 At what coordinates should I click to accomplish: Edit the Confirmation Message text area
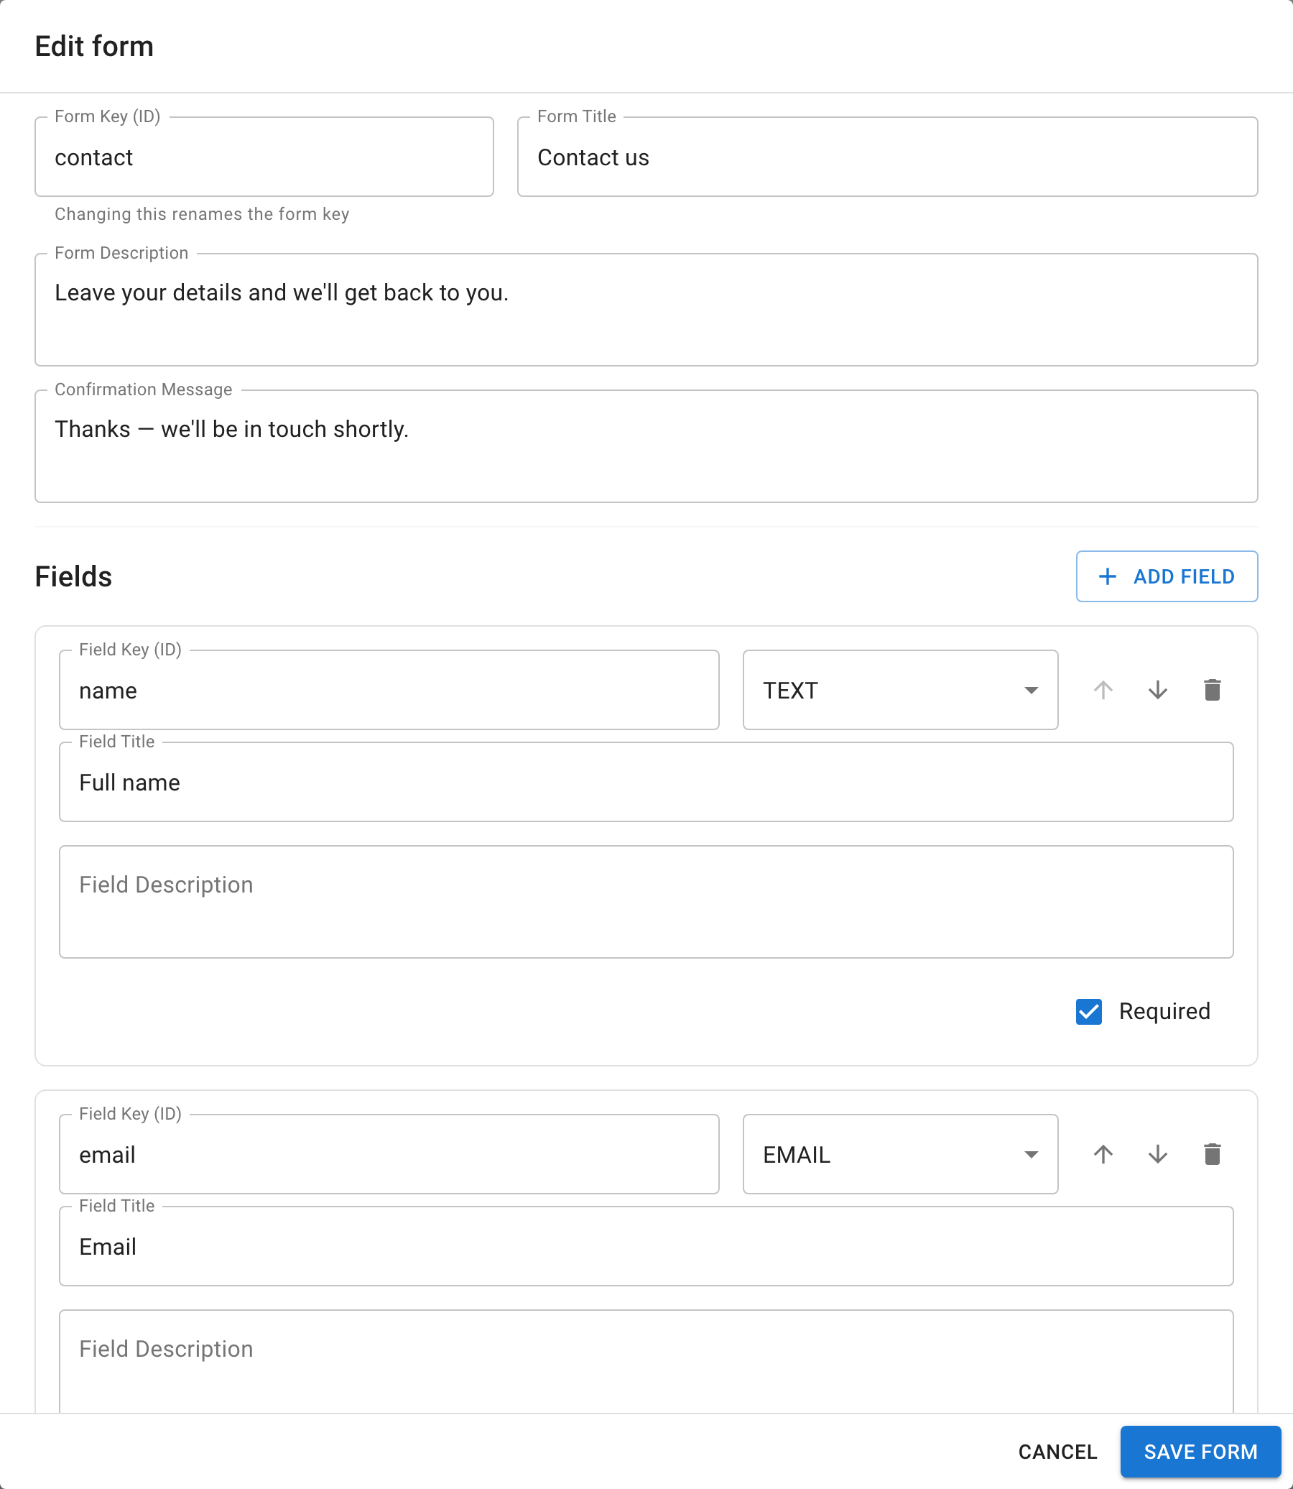[x=646, y=446]
